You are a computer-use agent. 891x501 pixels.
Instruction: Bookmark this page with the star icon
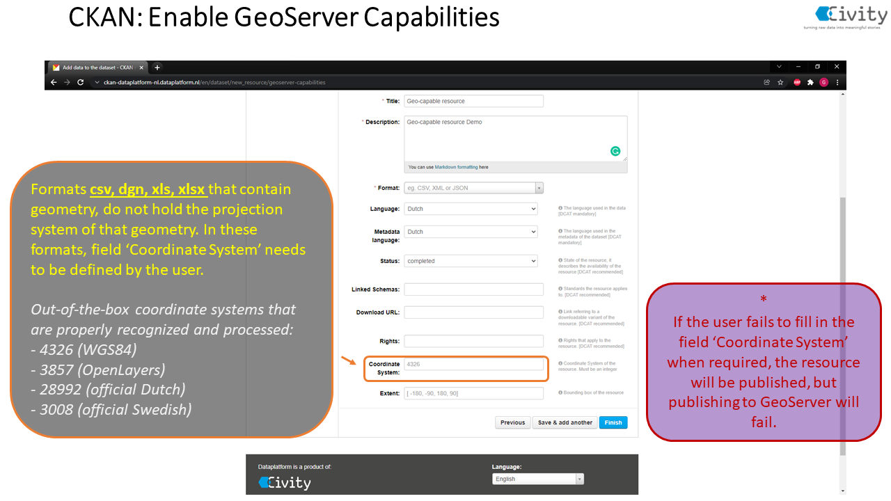tap(780, 82)
